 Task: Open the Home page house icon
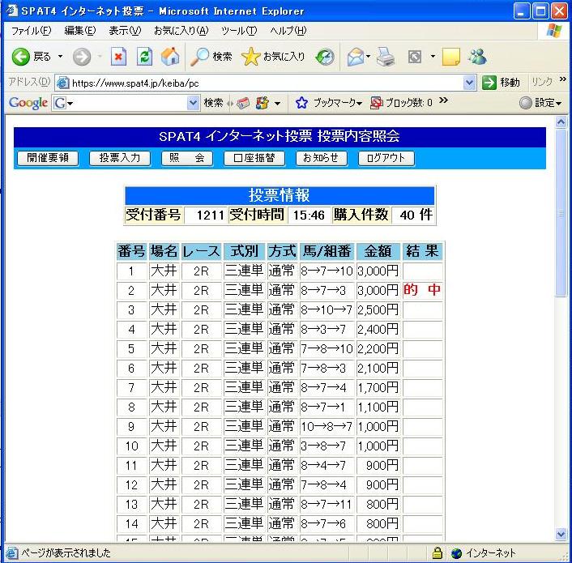coord(170,57)
